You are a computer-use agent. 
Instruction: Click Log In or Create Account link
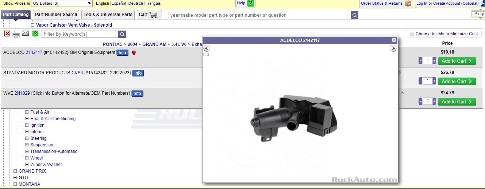[447, 4]
